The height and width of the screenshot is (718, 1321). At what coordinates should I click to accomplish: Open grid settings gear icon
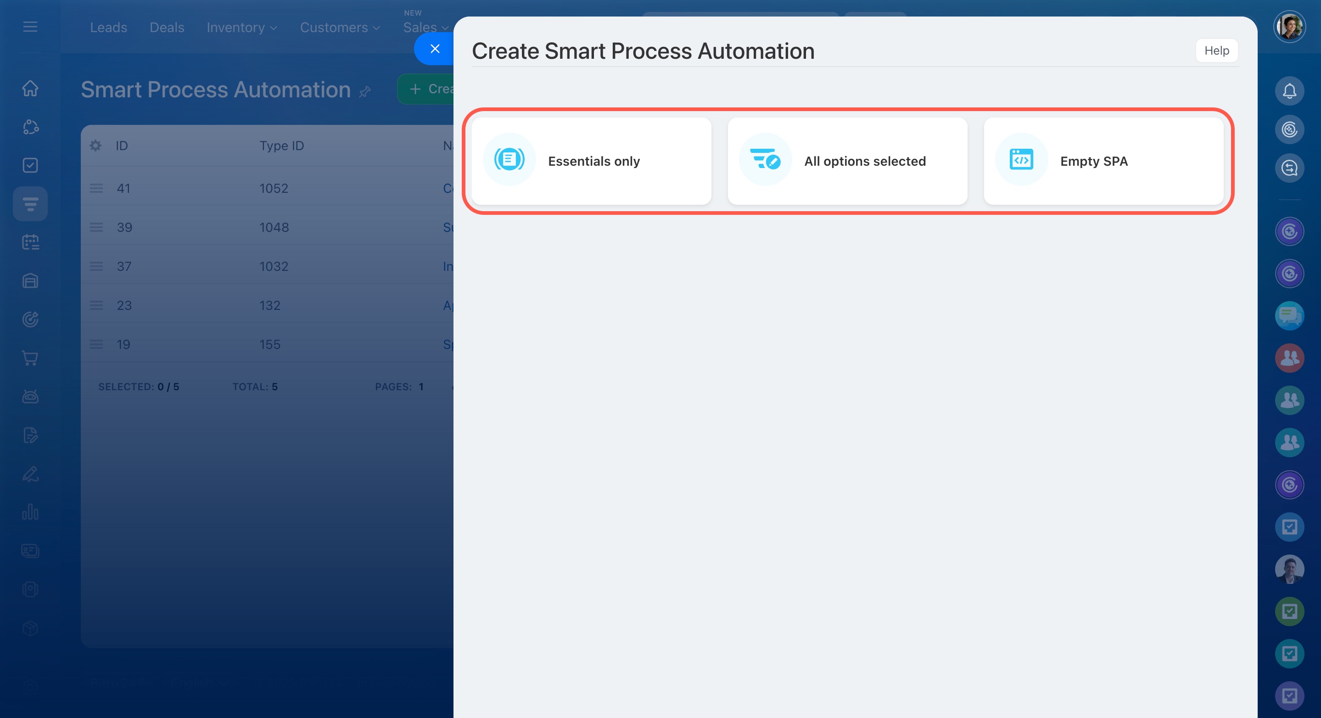click(x=95, y=146)
